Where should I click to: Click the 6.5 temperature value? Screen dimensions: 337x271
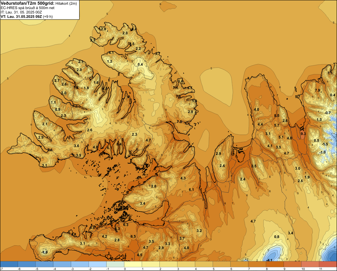pyautogui.click(x=133, y=236)
